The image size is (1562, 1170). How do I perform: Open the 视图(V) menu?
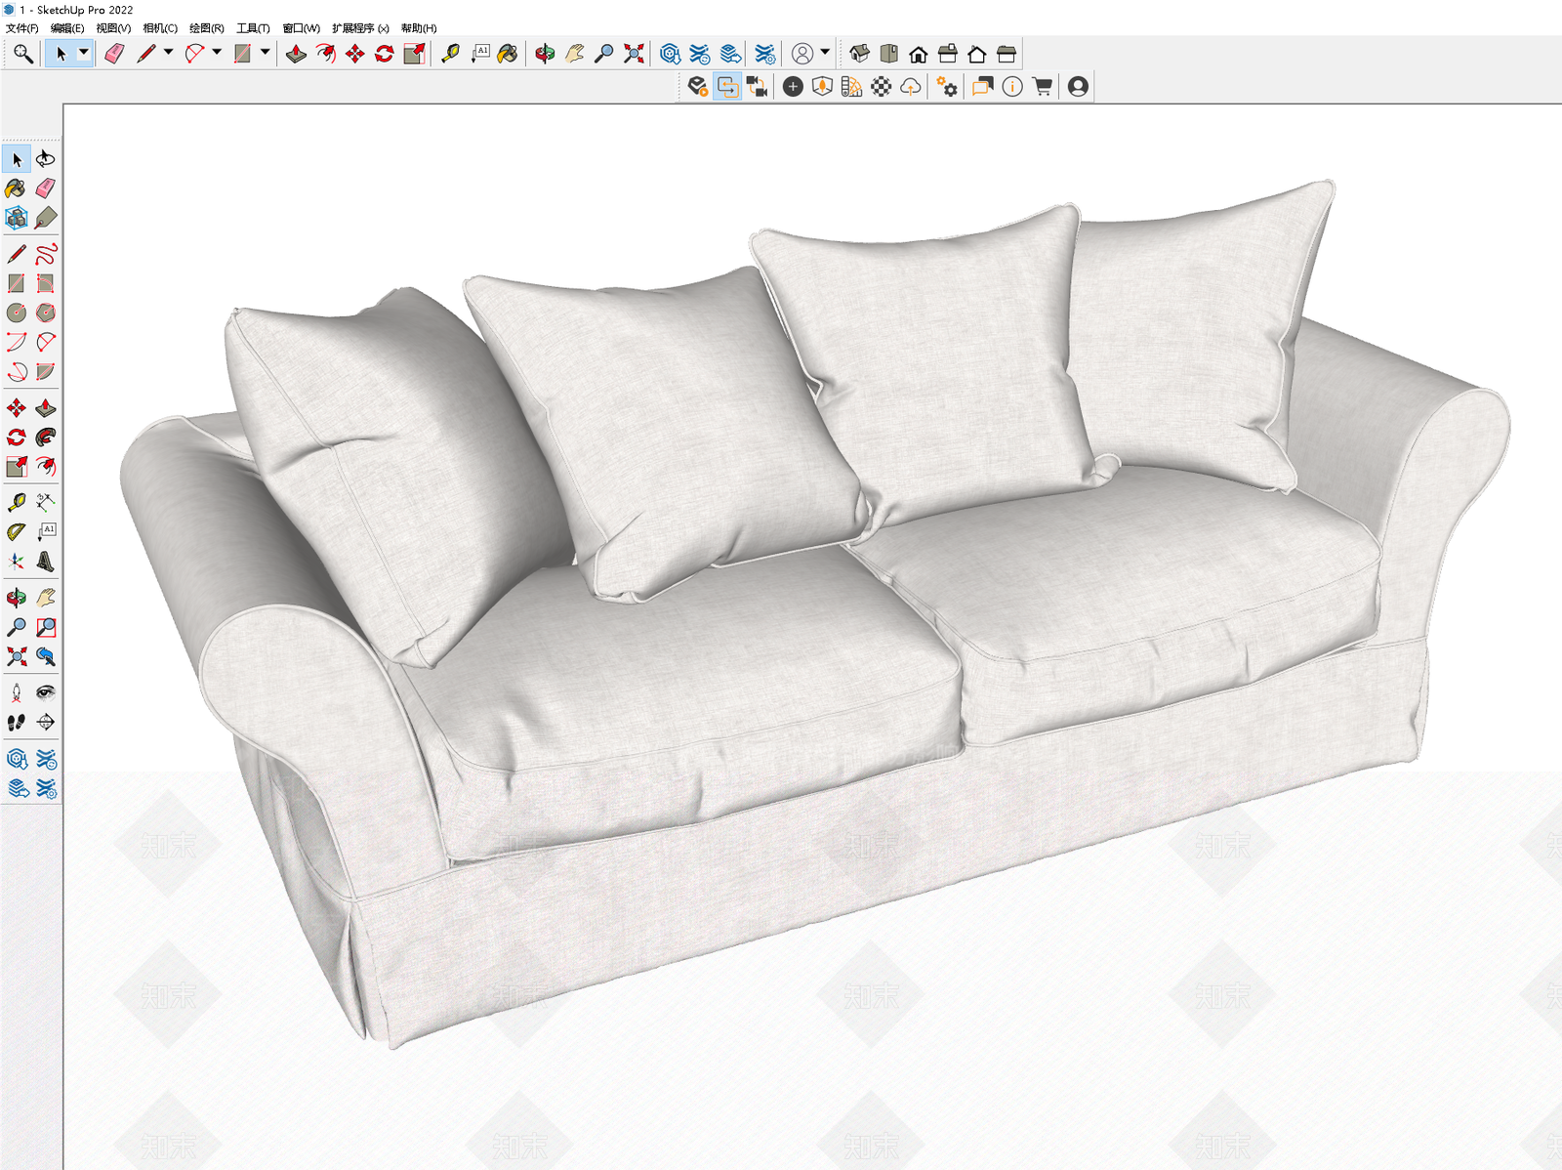(113, 28)
